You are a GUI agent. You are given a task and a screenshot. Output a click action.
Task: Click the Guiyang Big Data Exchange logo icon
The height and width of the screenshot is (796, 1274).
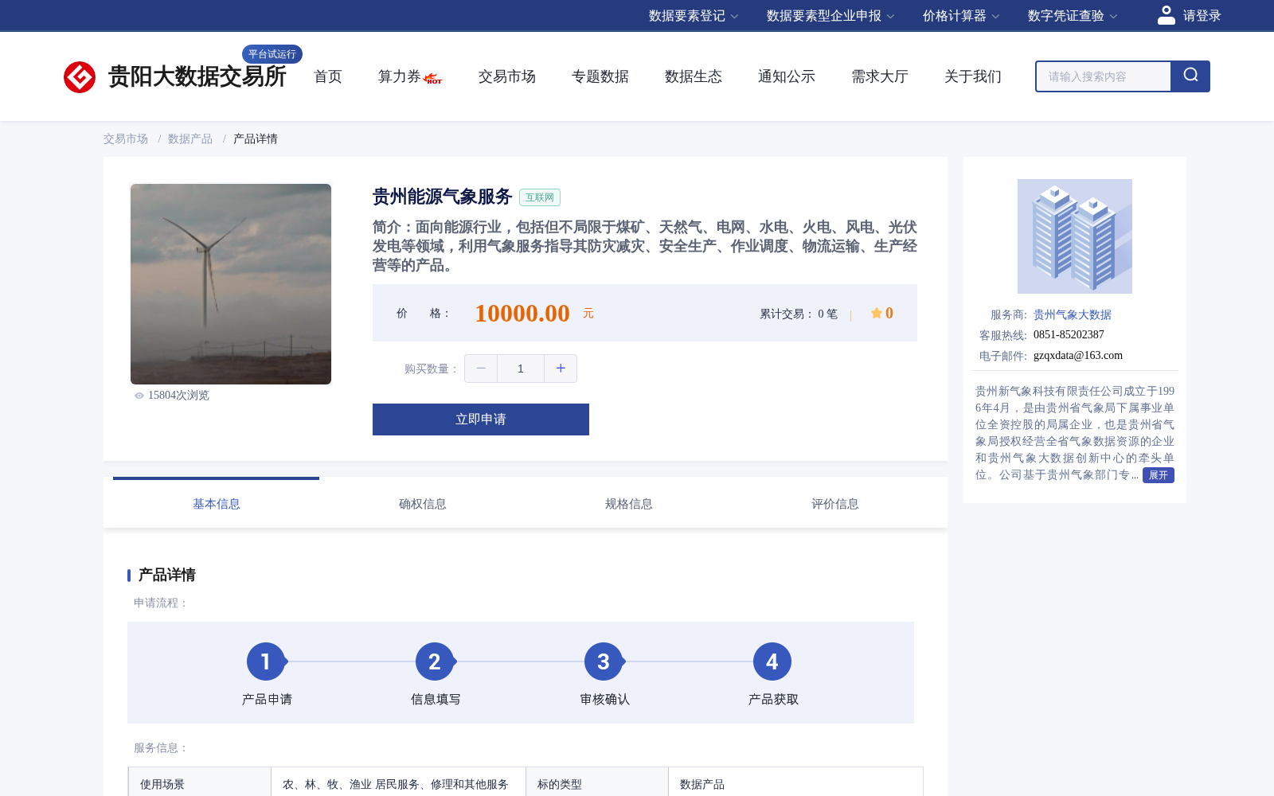pyautogui.click(x=80, y=77)
